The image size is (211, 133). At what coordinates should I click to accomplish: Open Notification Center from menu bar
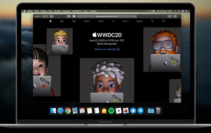click(x=186, y=11)
